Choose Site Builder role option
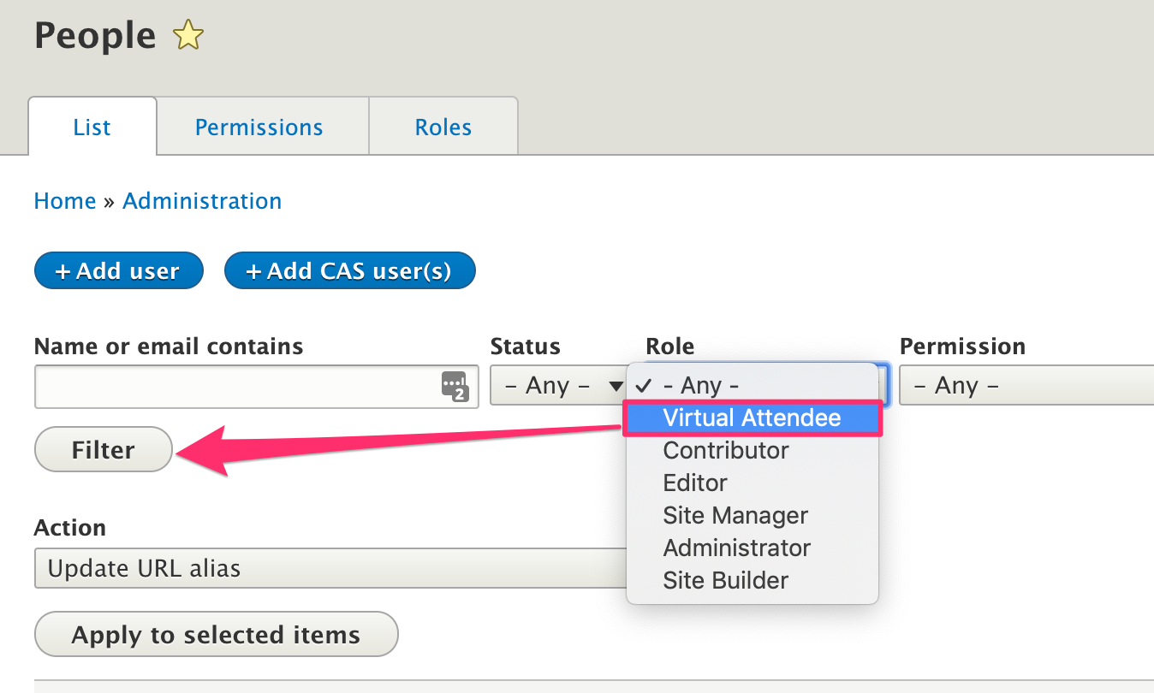 (725, 581)
